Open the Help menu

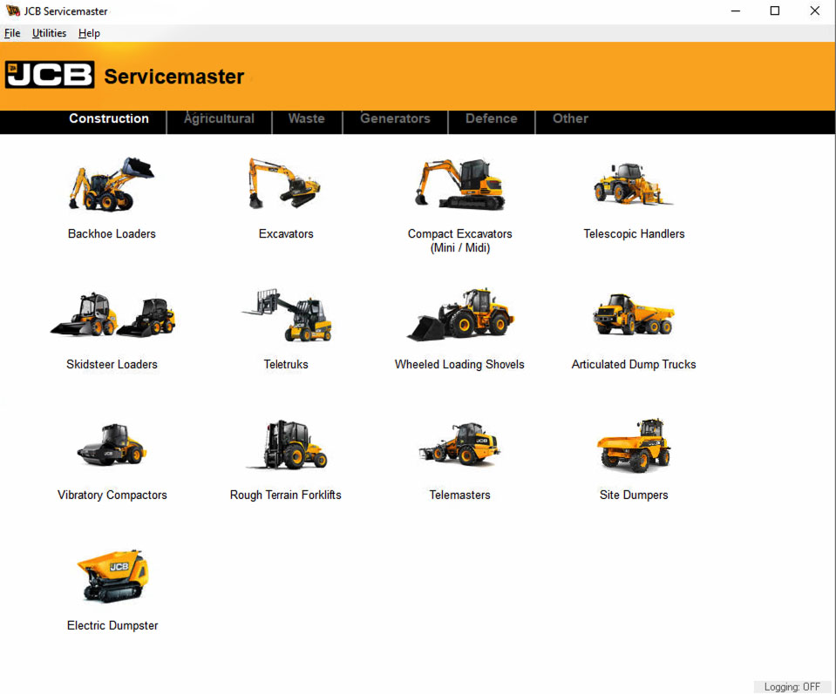[89, 33]
